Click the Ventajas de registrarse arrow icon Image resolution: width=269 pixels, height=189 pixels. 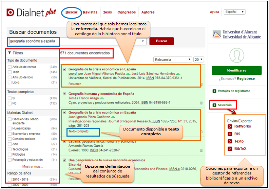[x=214, y=91]
